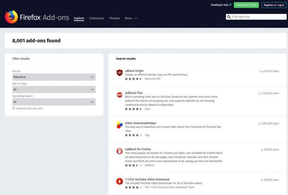Expand the Add-on Type dropdown
The image size is (288, 195).
click(54, 90)
